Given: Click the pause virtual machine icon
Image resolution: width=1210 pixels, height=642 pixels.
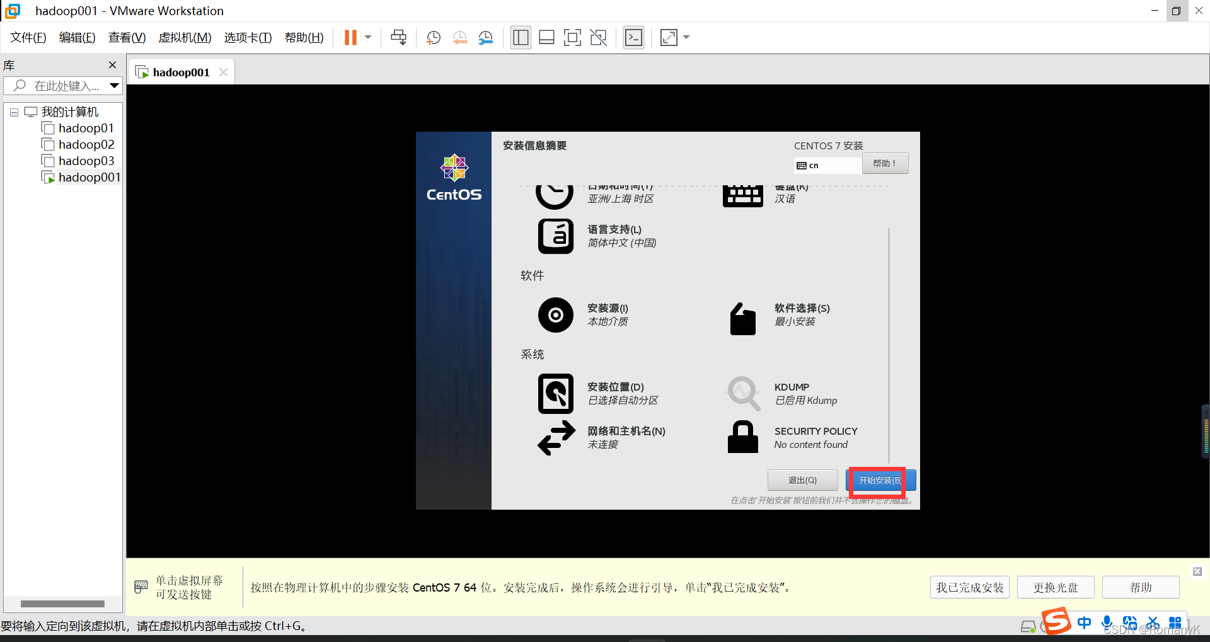Looking at the screenshot, I should (x=350, y=38).
